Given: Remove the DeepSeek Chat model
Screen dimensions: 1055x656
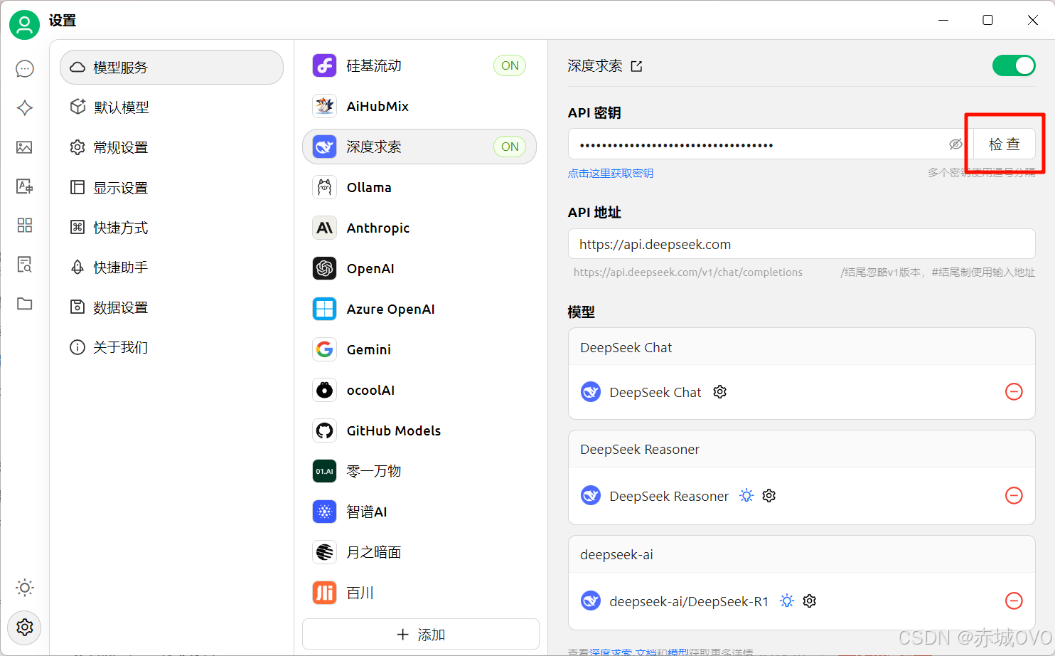Looking at the screenshot, I should (x=1014, y=391).
